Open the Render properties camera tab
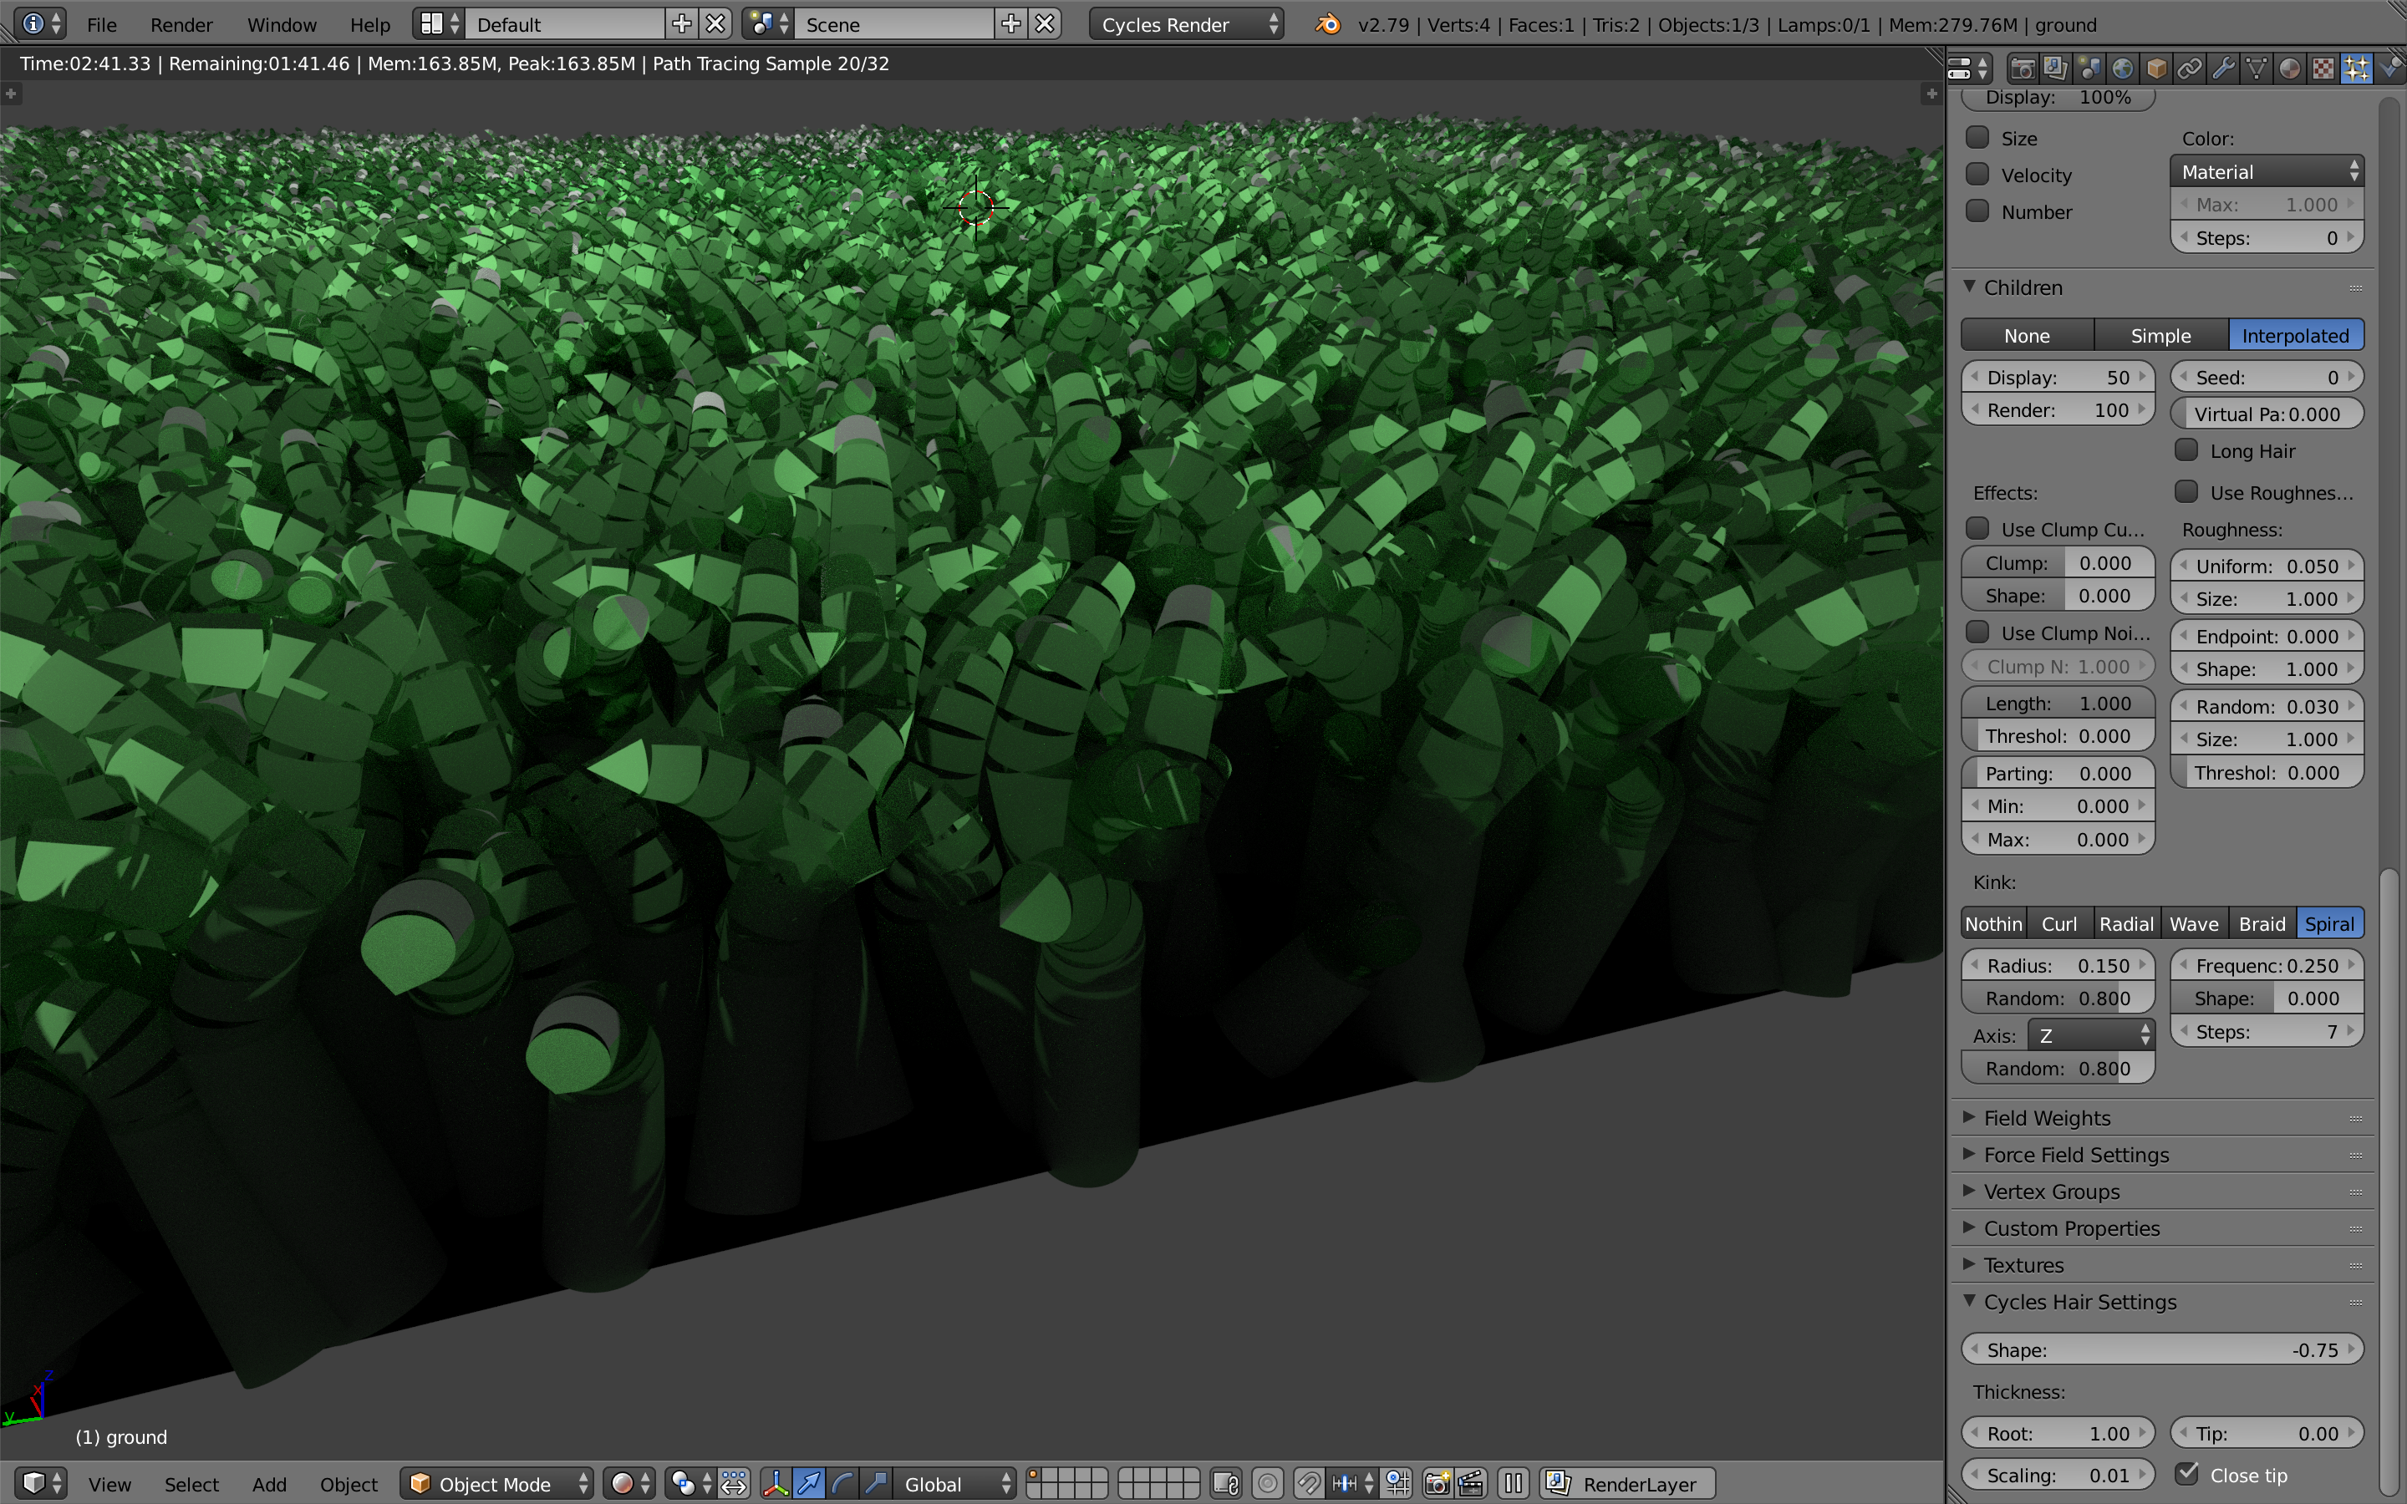The width and height of the screenshot is (2407, 1504). (2022, 68)
